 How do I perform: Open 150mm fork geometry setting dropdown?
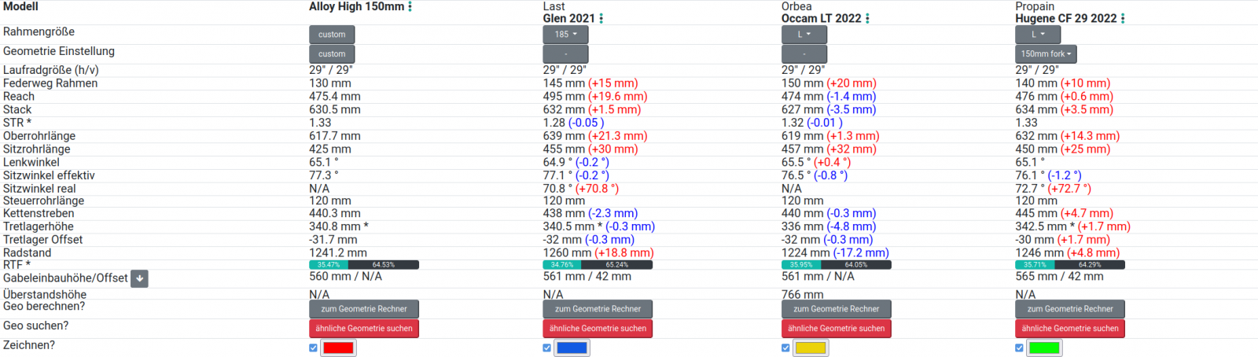1046,54
